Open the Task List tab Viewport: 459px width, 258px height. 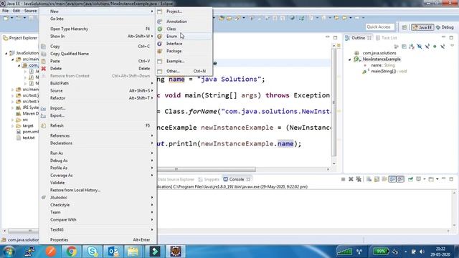tap(387, 38)
